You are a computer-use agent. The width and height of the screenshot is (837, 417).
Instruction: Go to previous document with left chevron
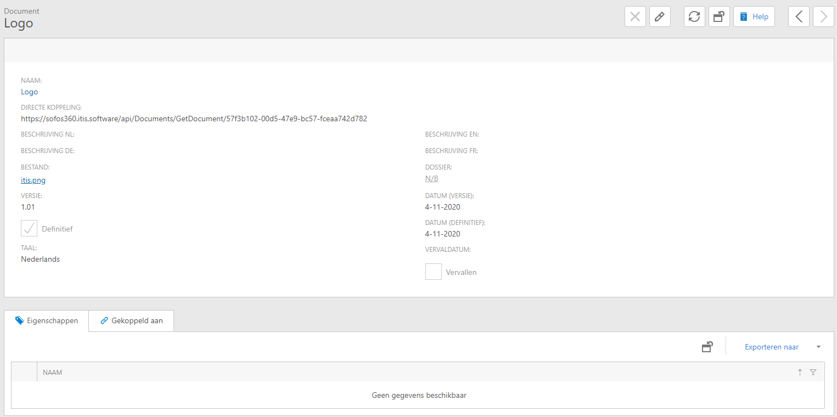[799, 16]
